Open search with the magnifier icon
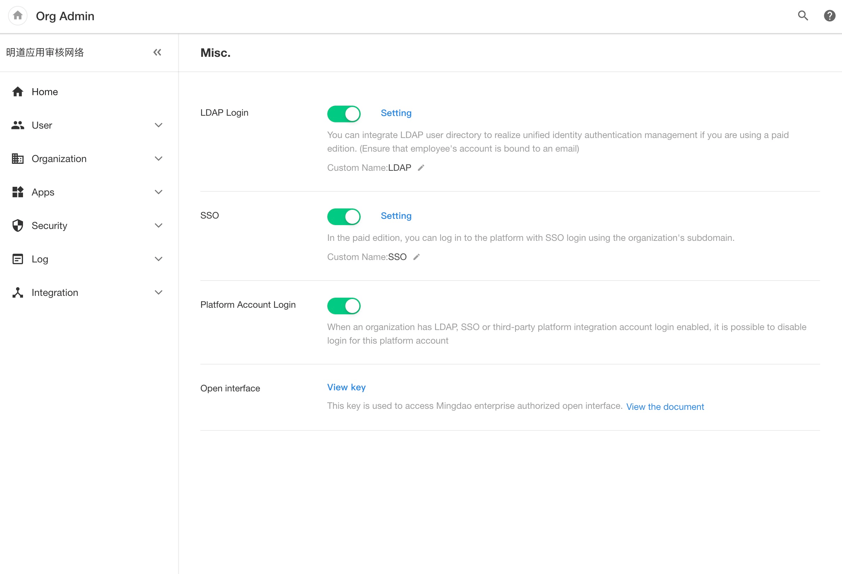This screenshot has height=574, width=842. tap(803, 16)
